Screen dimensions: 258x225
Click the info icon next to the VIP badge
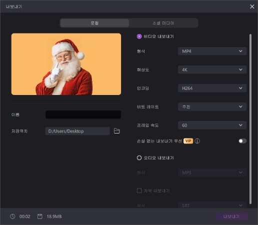tap(197, 141)
